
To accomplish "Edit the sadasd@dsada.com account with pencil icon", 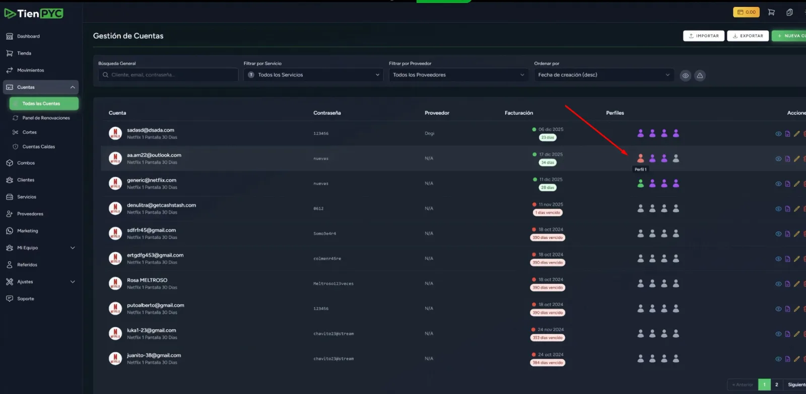I will click(x=796, y=134).
